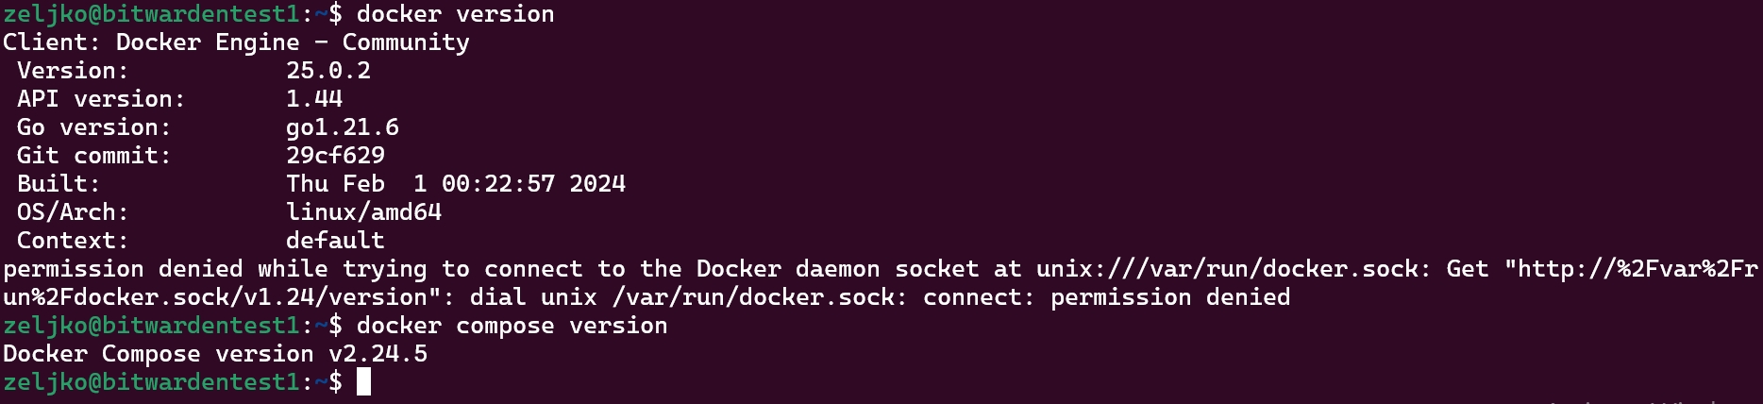Click the OS/Arch value linux/amd64
Screen dimensions: 1763x404
point(364,212)
